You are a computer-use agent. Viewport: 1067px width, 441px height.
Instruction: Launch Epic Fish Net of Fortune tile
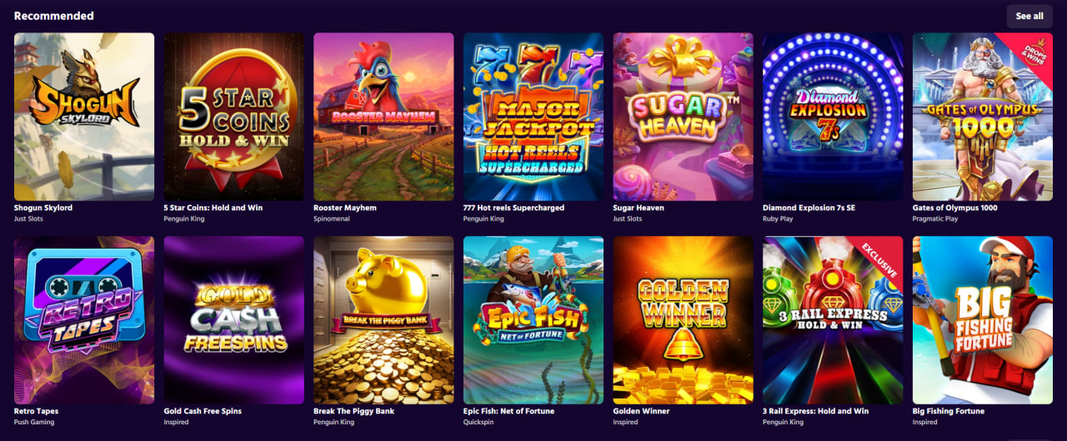[533, 320]
